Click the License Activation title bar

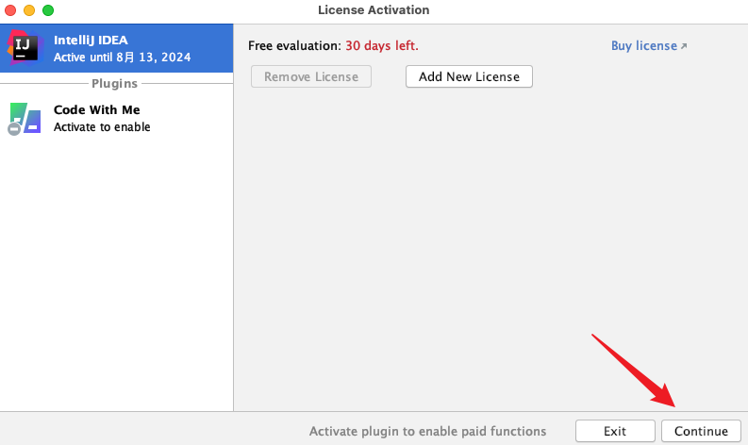pyautogui.click(x=374, y=10)
